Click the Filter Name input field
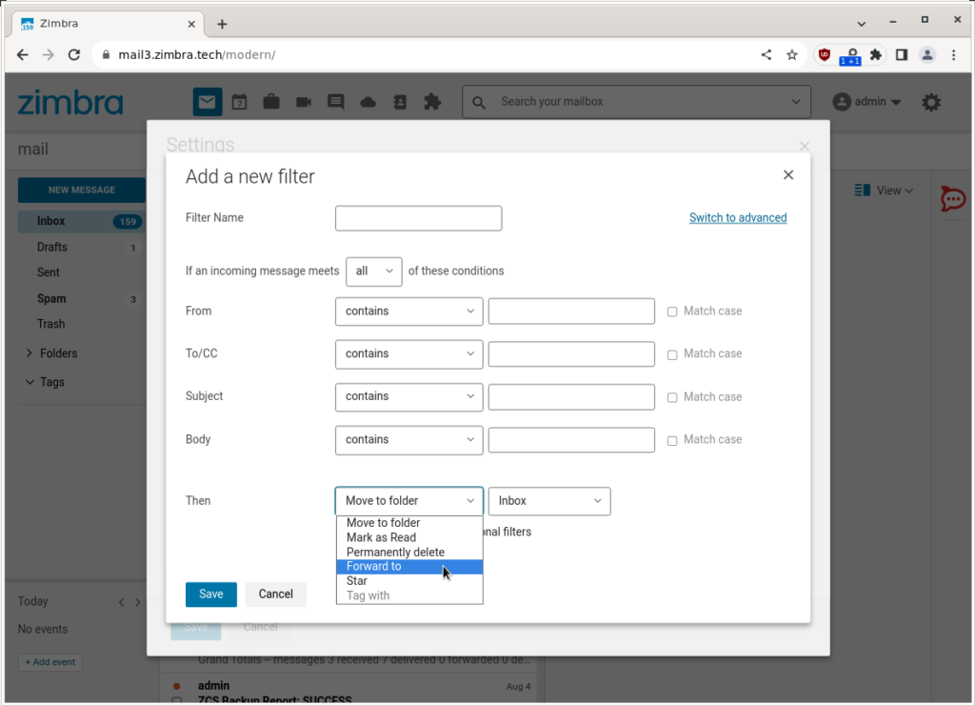975x706 pixels. [418, 217]
